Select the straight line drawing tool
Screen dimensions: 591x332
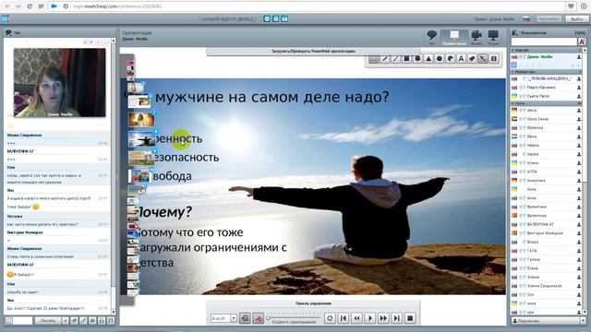(395, 59)
